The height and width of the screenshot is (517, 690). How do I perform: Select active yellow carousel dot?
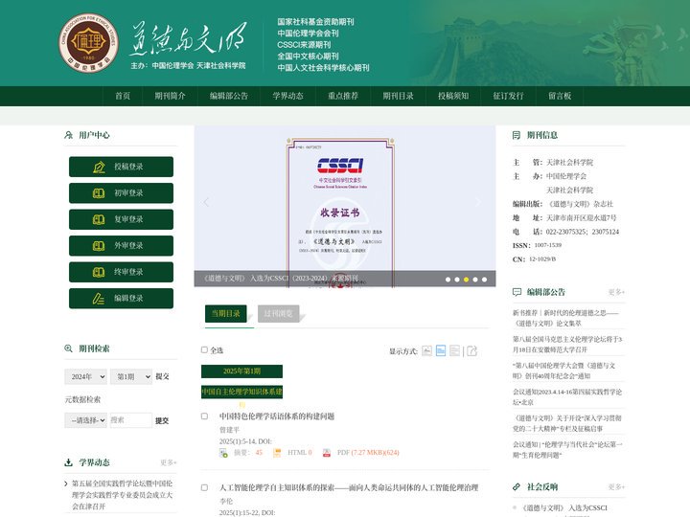(466, 280)
